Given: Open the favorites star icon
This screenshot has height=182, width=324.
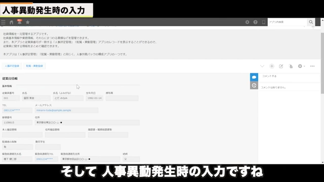Looking at the screenshot, I should pos(27,22).
